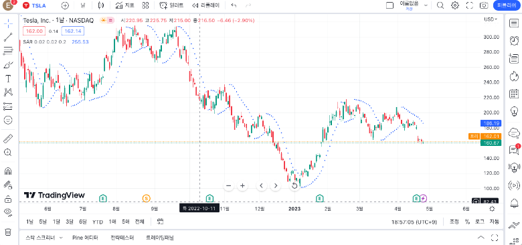
Task: Click the 퍼블리쉬 publish button
Action: 507,5
